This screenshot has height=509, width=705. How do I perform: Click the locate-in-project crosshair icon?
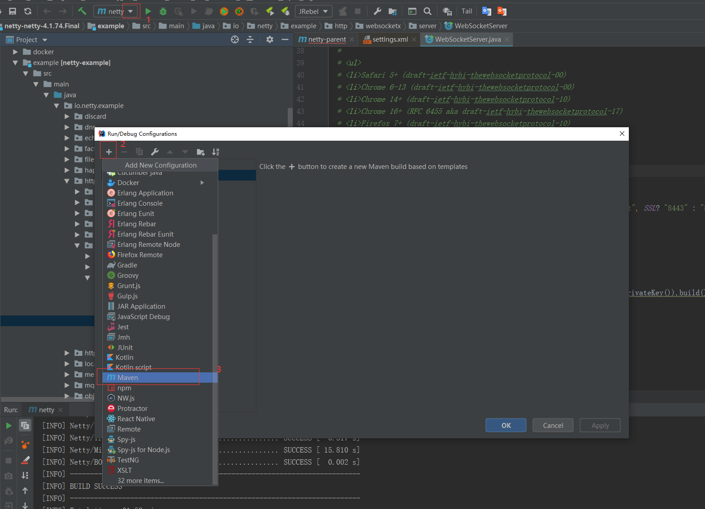coord(235,39)
